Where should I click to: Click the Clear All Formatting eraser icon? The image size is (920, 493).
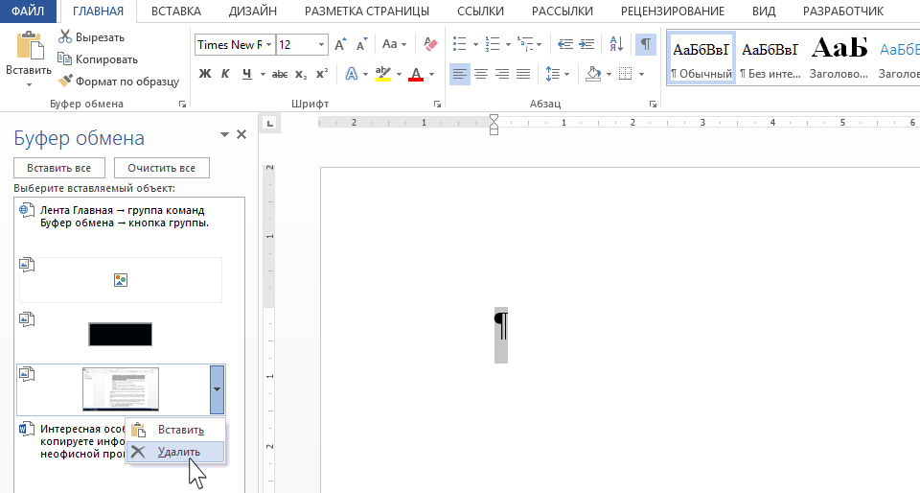pos(430,44)
